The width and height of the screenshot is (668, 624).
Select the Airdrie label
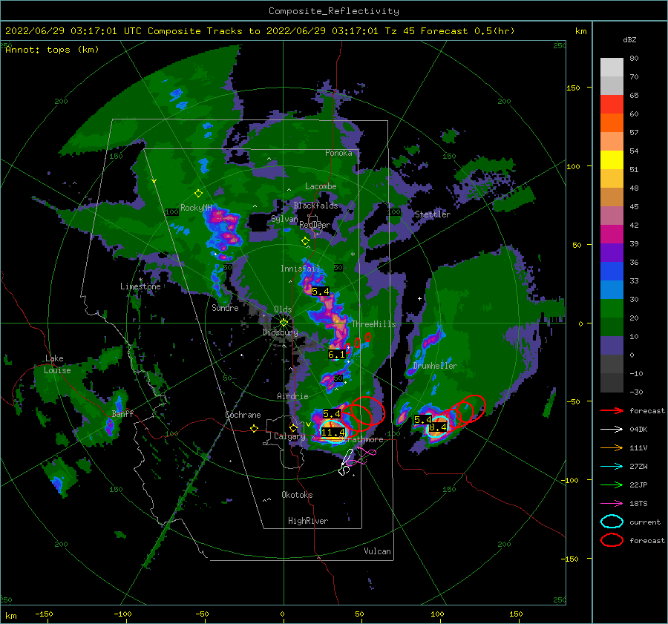(292, 396)
